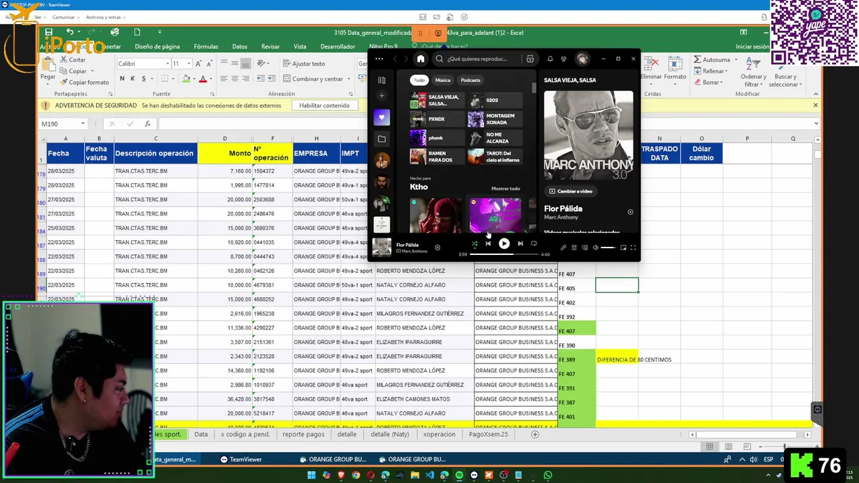Play the current Spotify track

coord(504,244)
